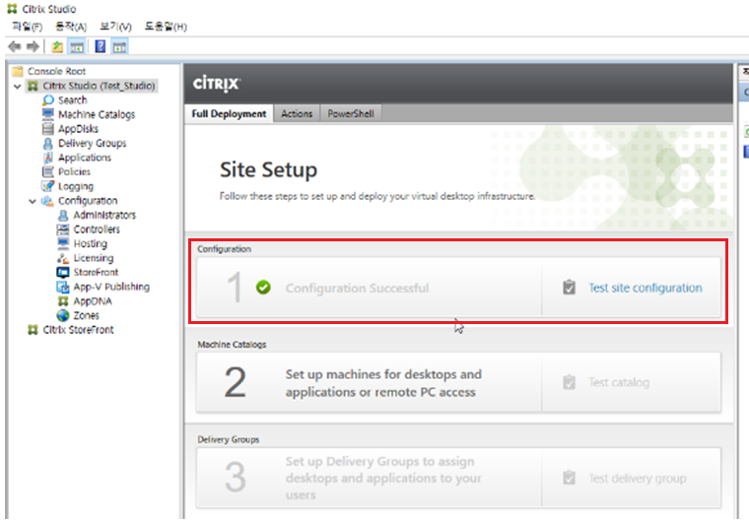Open the 도움말(H) menu

[166, 27]
